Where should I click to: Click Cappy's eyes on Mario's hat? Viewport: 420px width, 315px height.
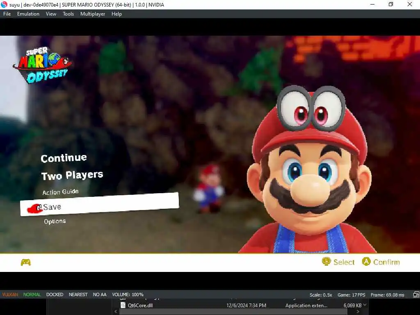tap(311, 108)
